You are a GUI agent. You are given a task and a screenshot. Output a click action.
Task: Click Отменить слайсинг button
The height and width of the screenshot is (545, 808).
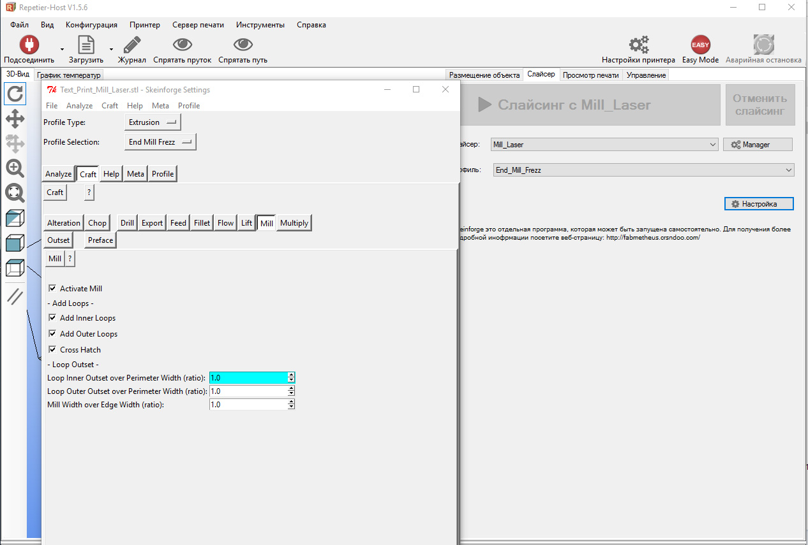coord(760,105)
